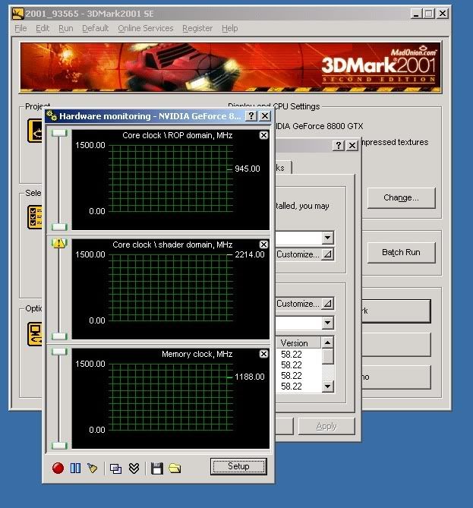Click lower slider handle of ROP graph

(x=59, y=227)
